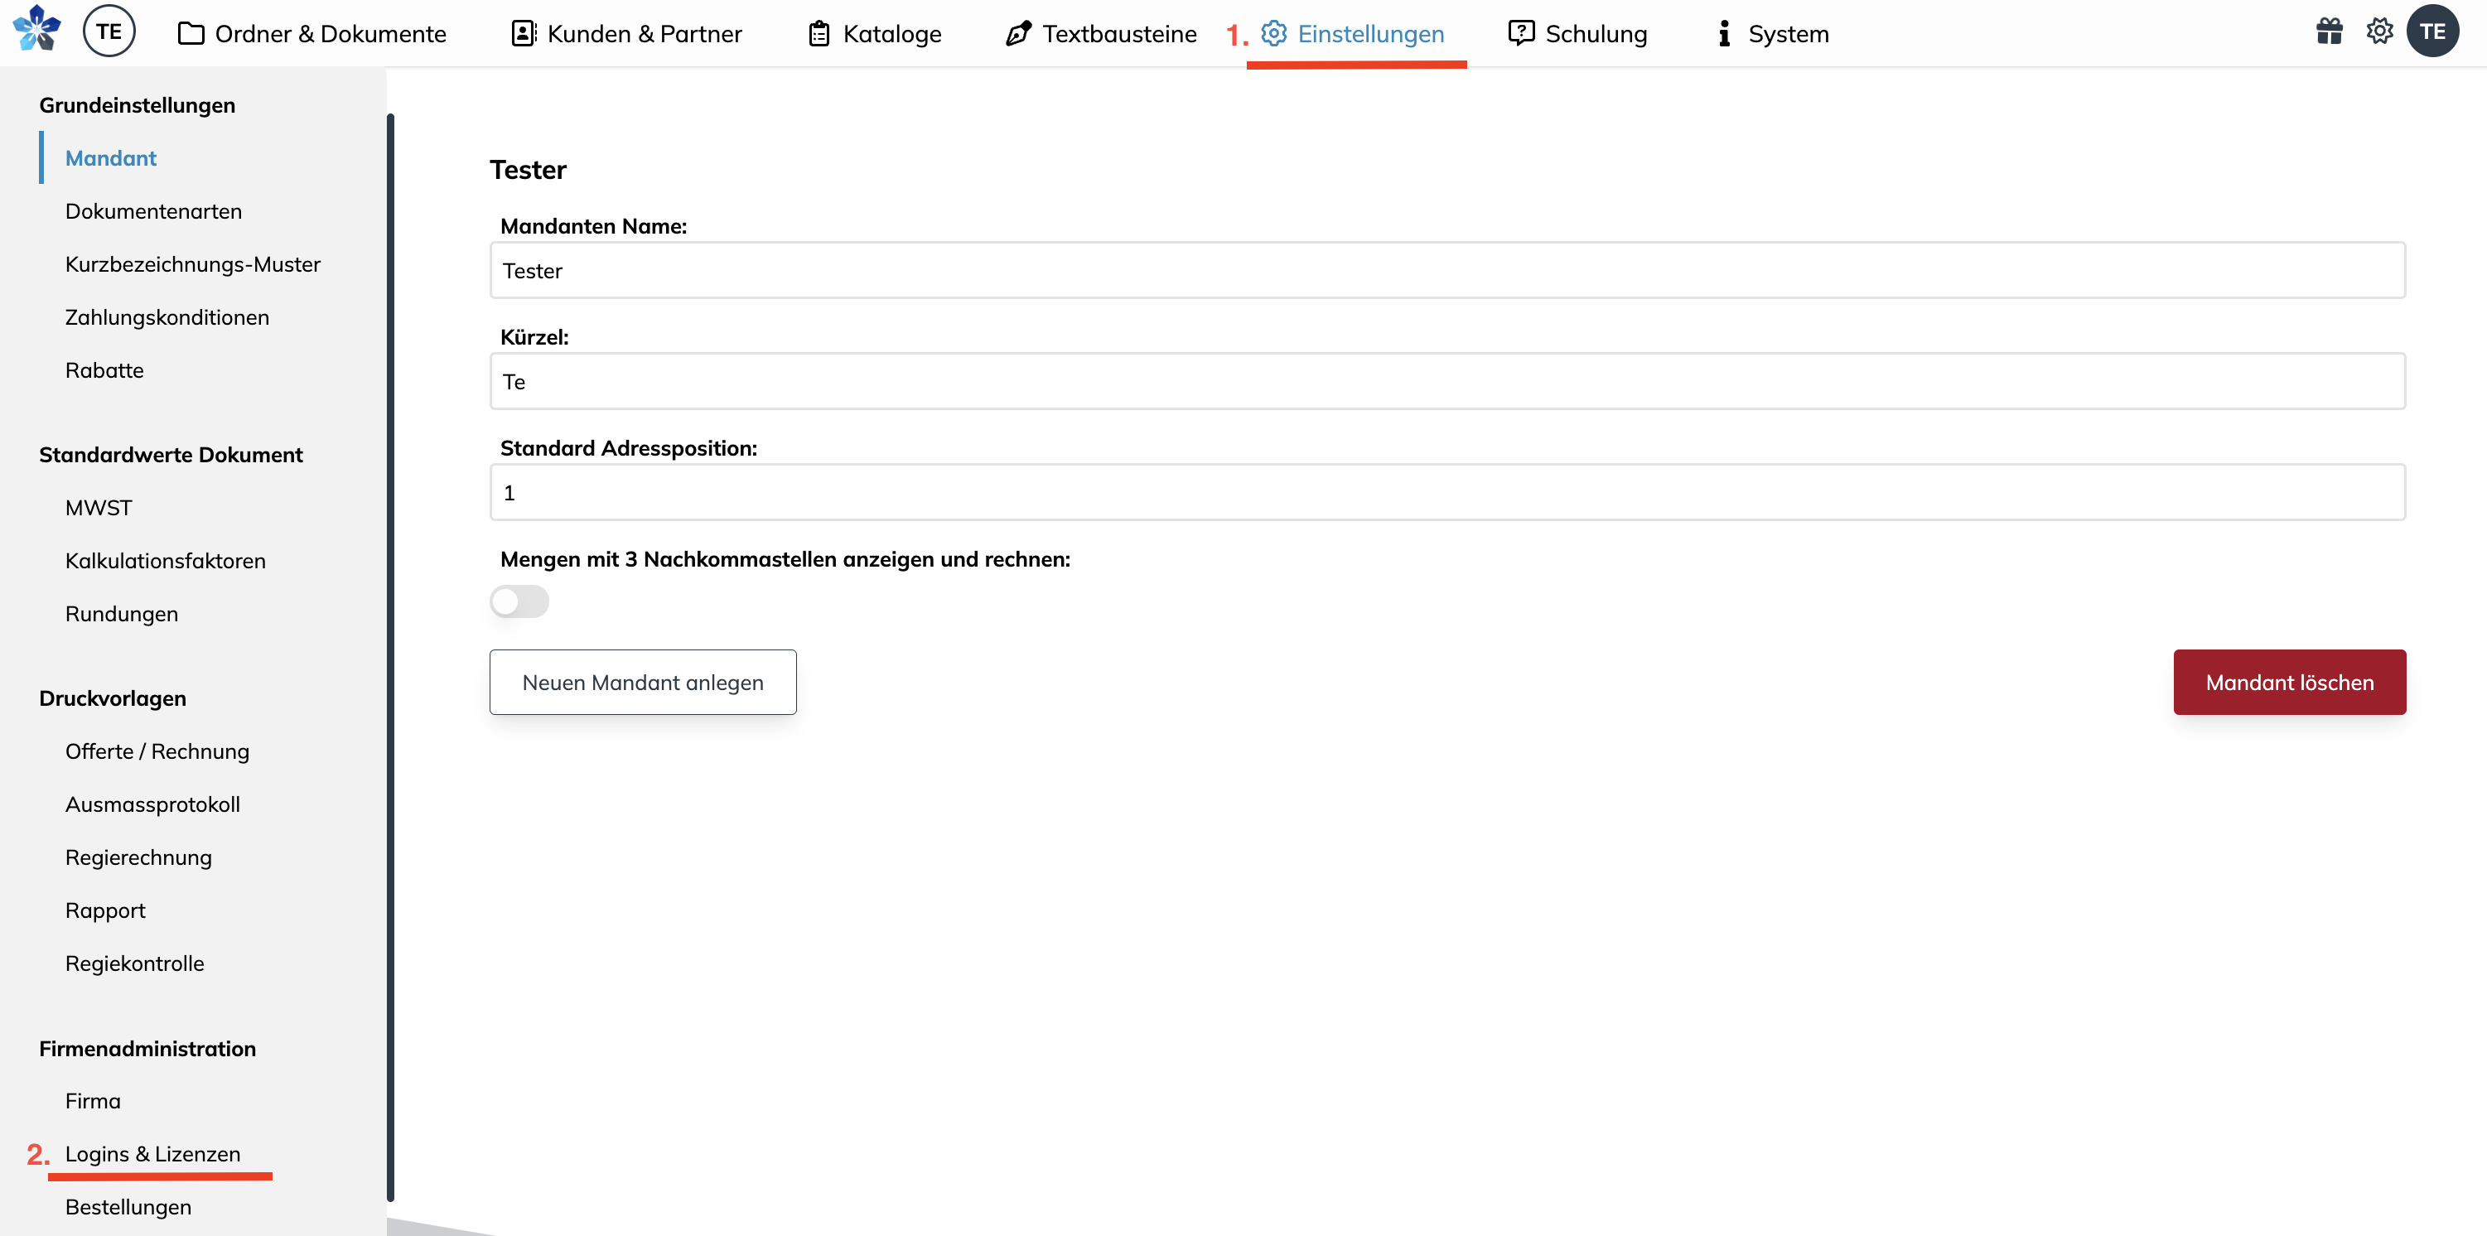
Task: Enable the 3 Nachkommastellen toggle
Action: point(519,601)
